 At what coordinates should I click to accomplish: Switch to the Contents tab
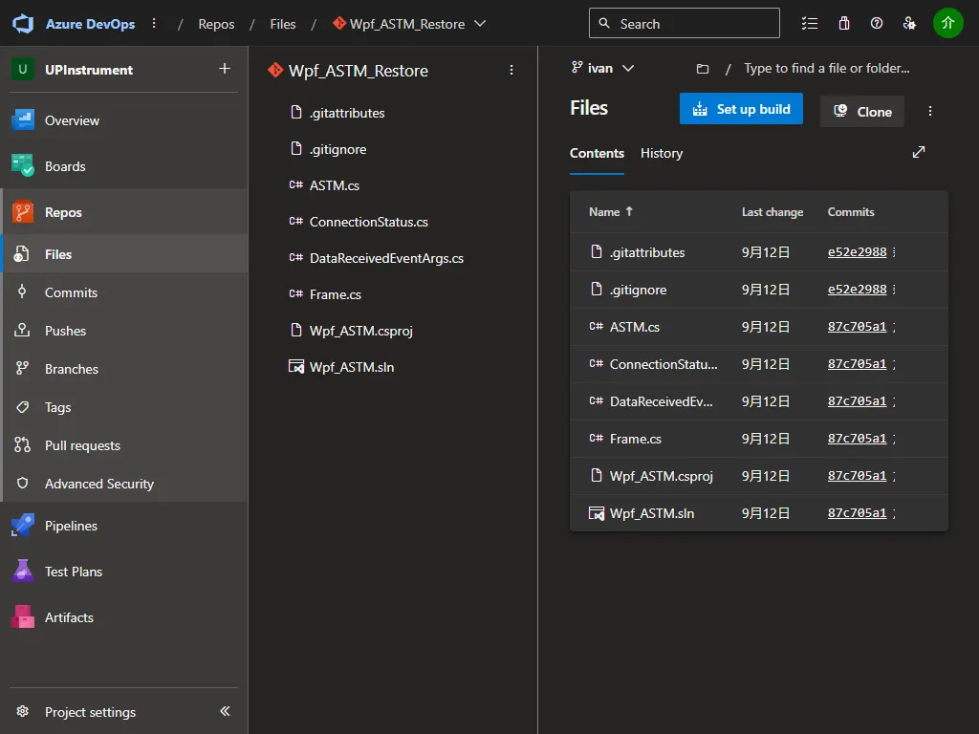[x=597, y=153]
